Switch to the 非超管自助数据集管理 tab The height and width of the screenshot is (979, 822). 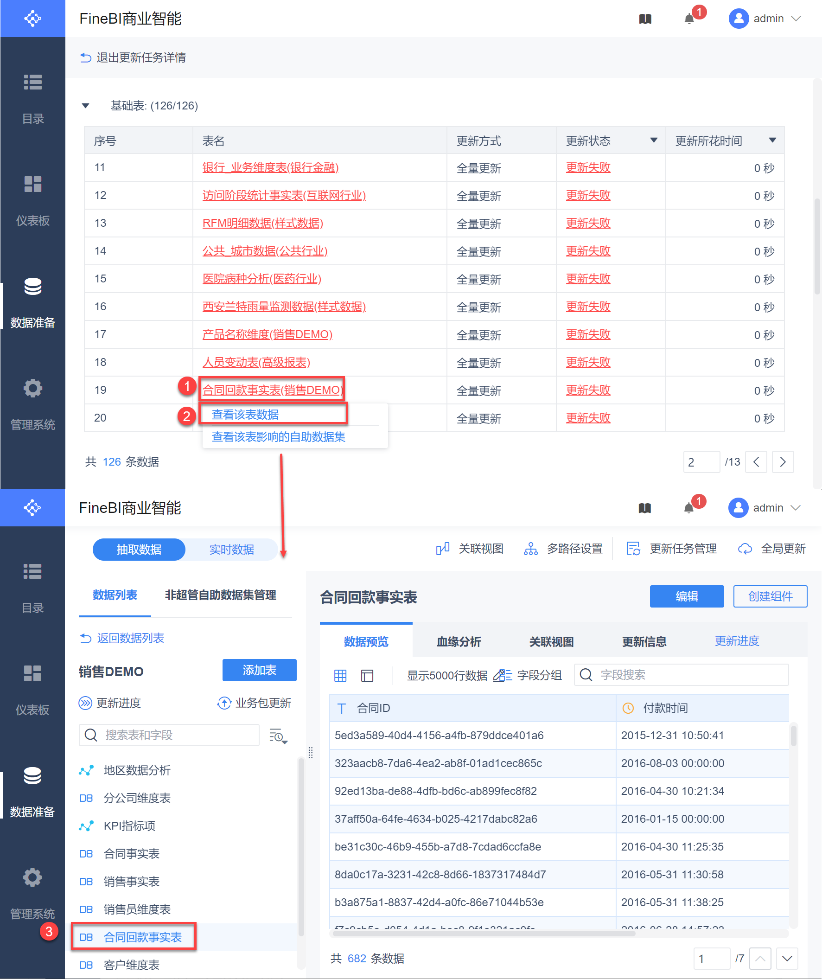[x=220, y=595]
